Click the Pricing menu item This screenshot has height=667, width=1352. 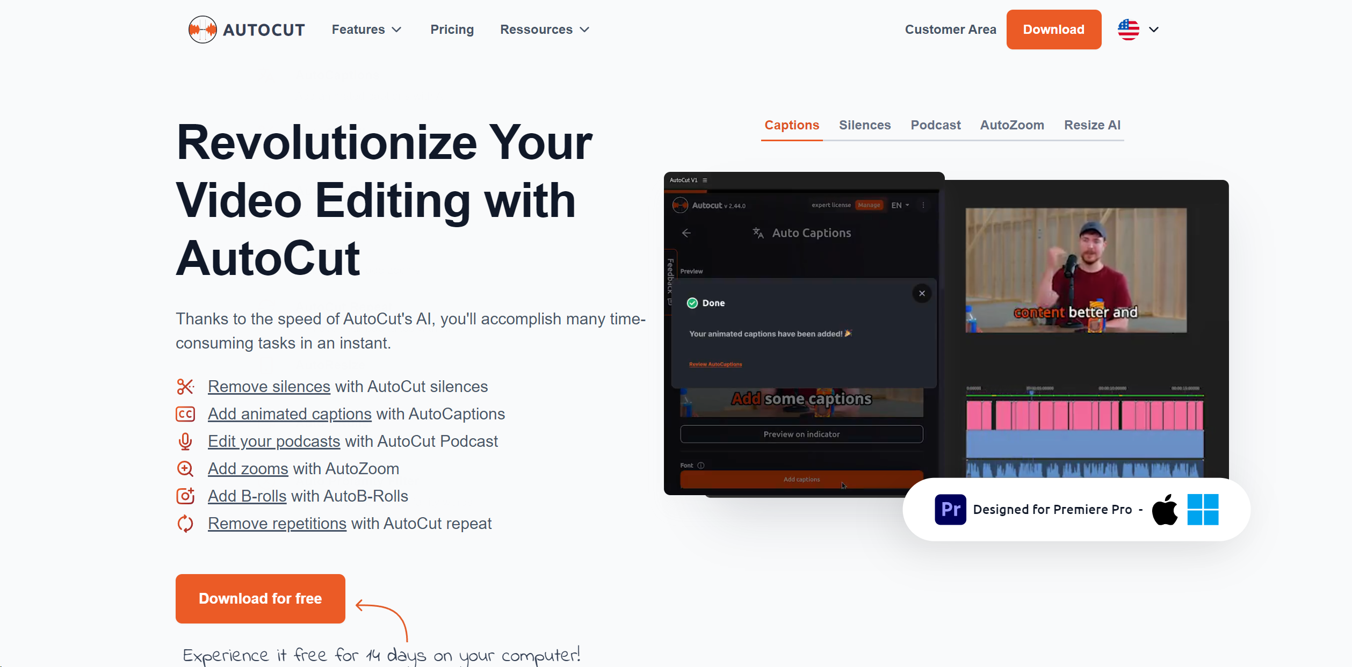[452, 30]
